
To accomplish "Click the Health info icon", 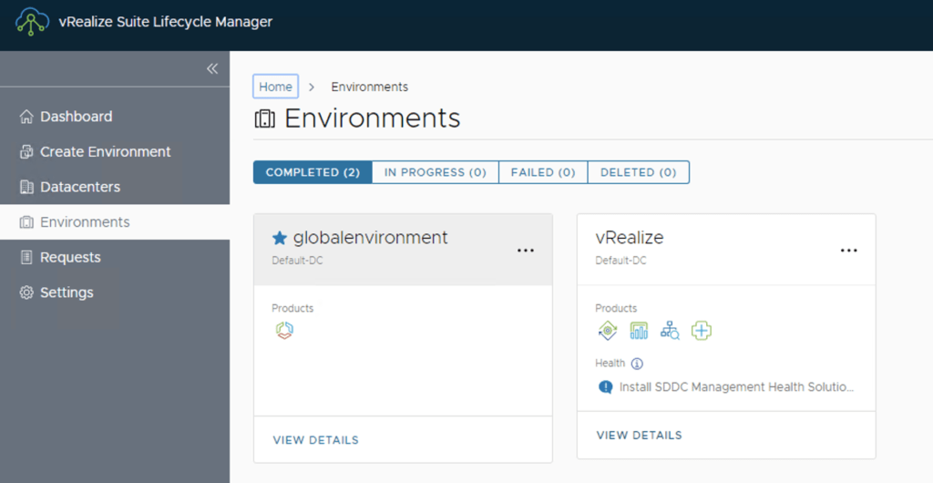I will tap(637, 364).
